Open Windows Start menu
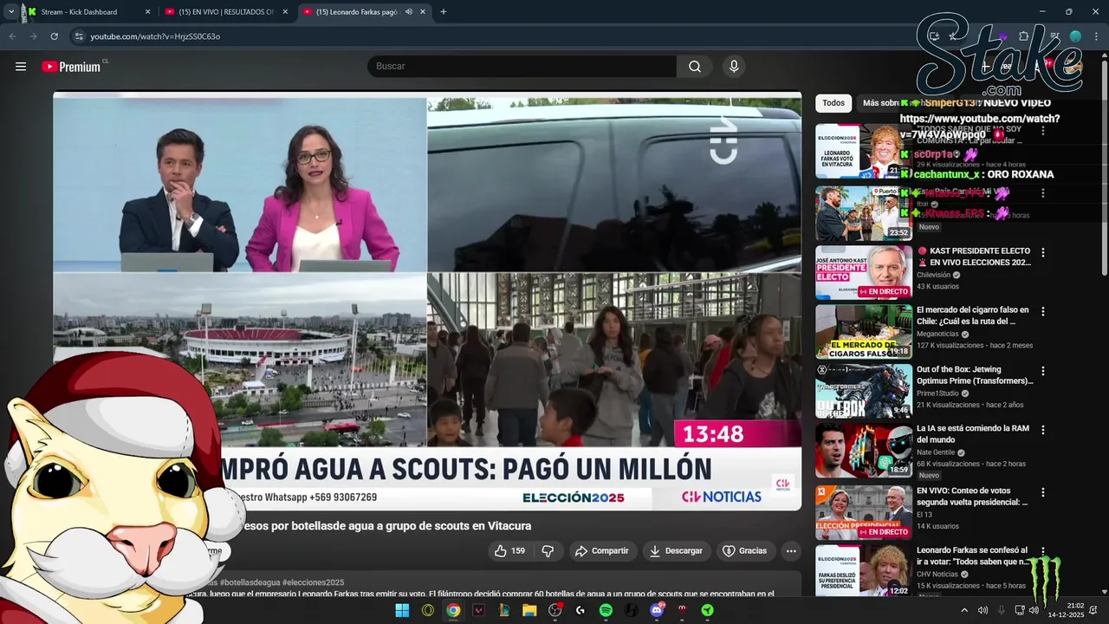The image size is (1109, 624). 402,610
